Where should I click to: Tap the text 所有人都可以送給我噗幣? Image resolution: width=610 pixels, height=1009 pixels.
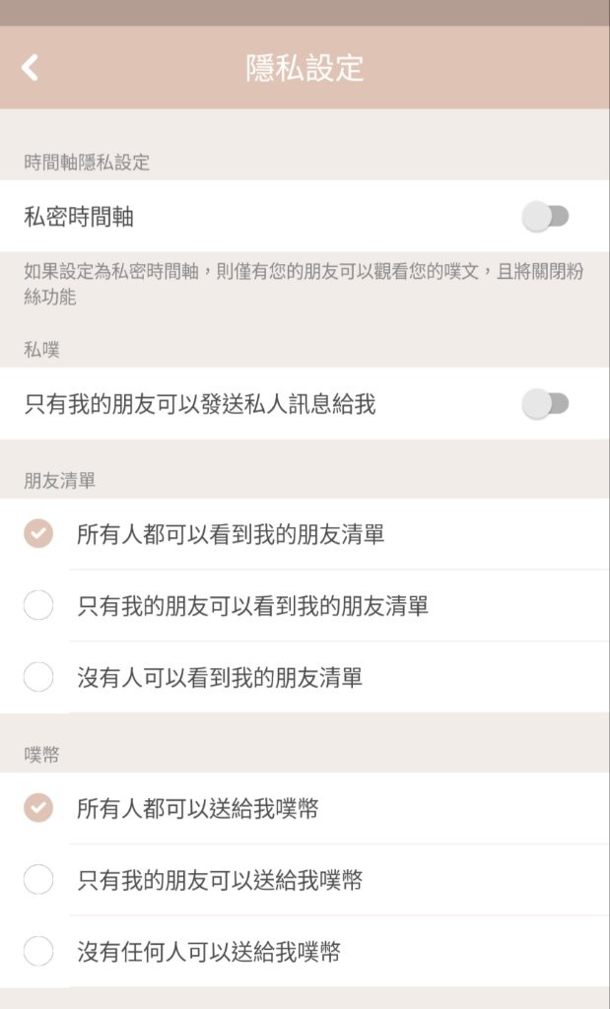coord(197,808)
